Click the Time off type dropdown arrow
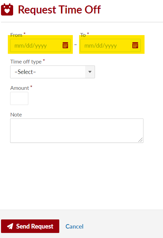163x238 pixels. 90,72
